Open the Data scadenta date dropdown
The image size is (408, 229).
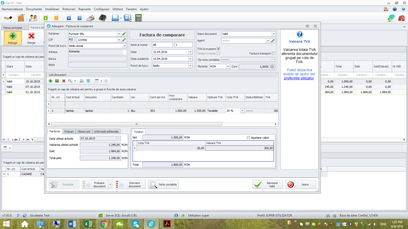(x=190, y=59)
